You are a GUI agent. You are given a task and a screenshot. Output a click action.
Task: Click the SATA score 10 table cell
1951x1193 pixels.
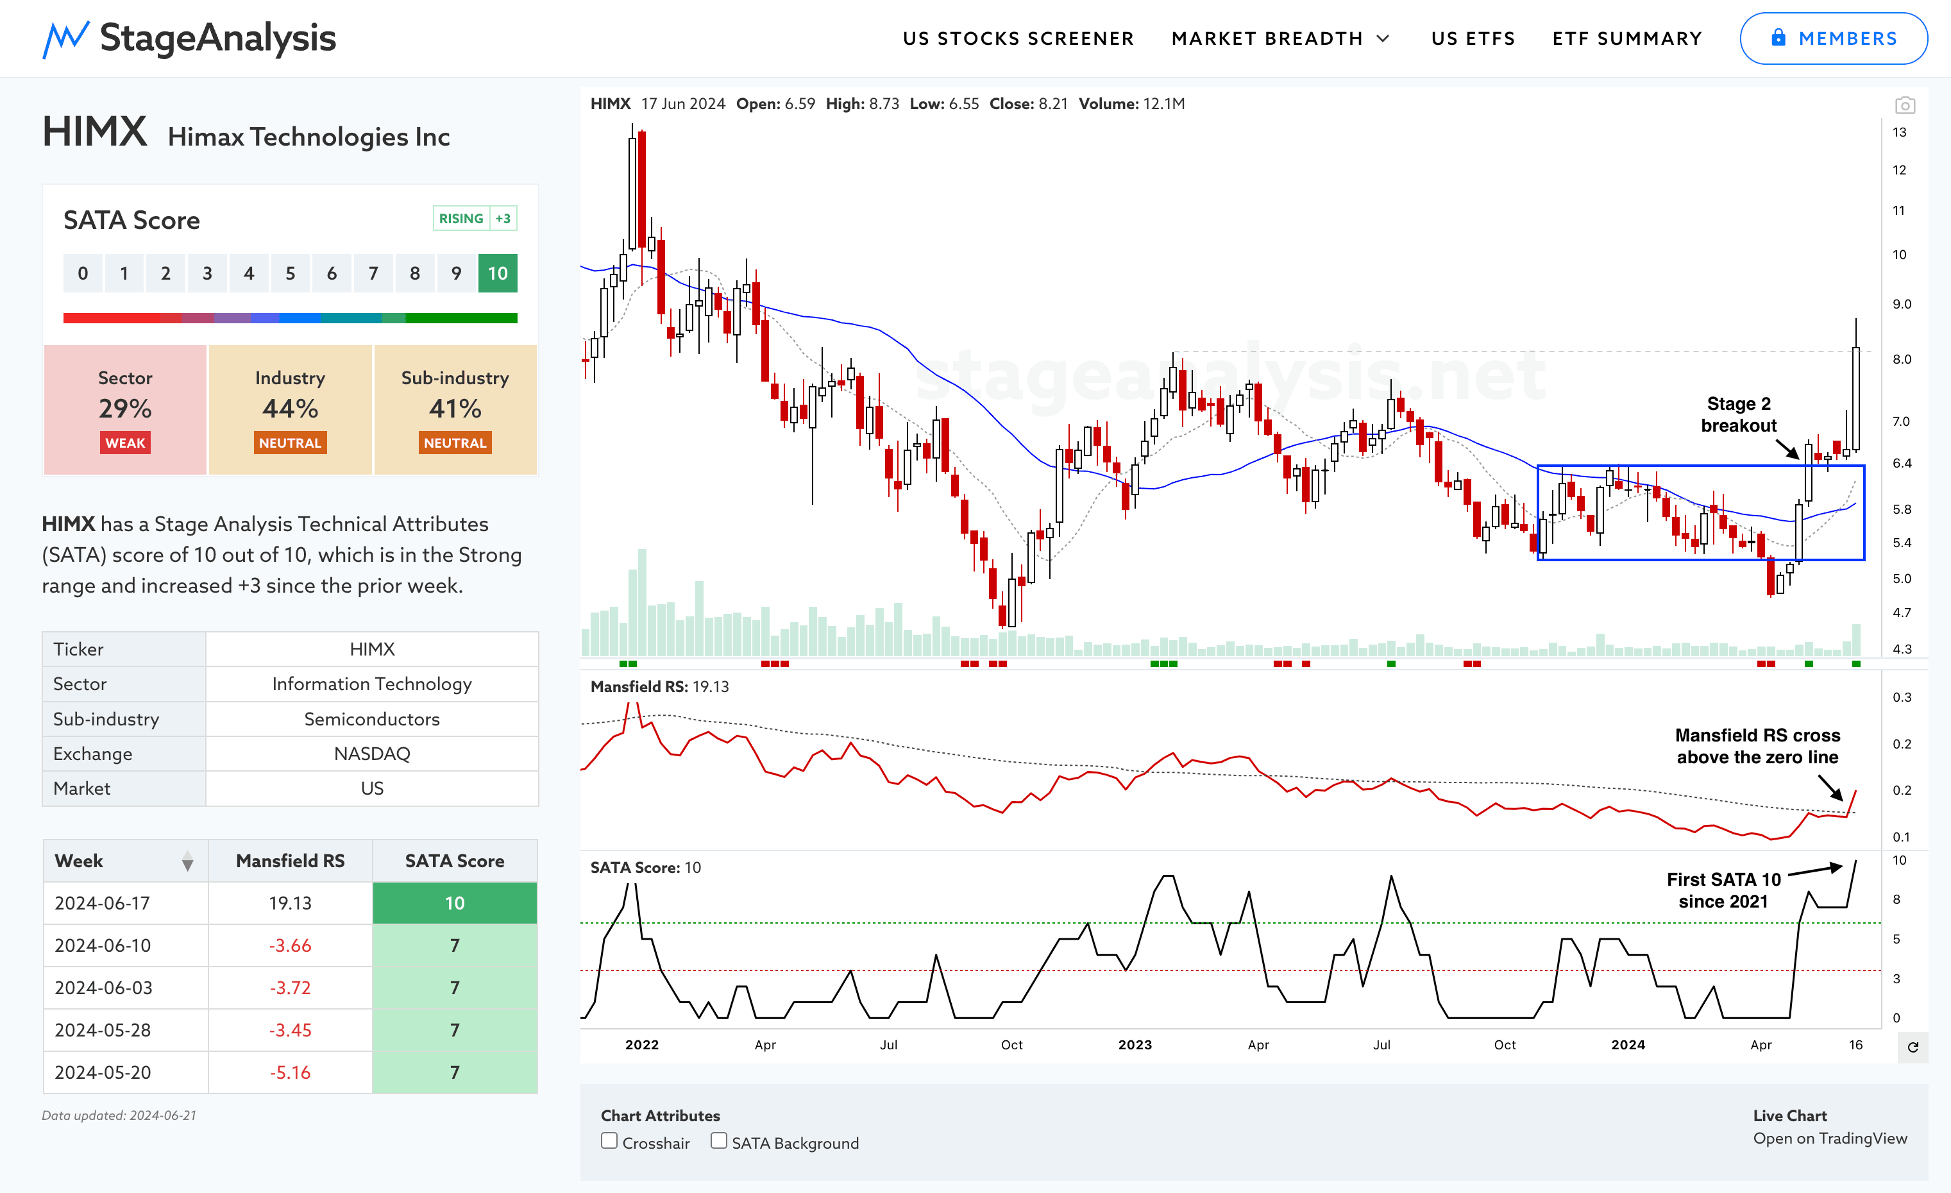coord(455,903)
